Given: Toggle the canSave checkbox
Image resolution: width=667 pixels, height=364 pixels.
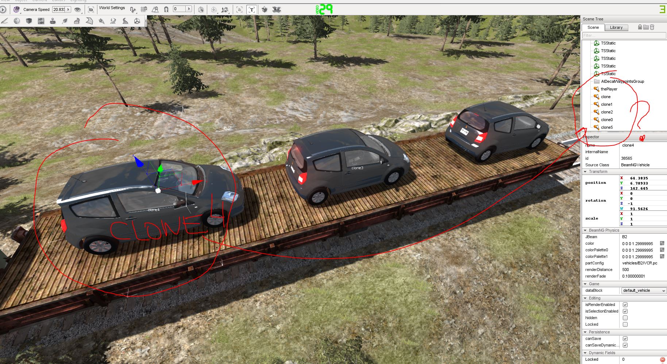Looking at the screenshot, I should point(625,338).
